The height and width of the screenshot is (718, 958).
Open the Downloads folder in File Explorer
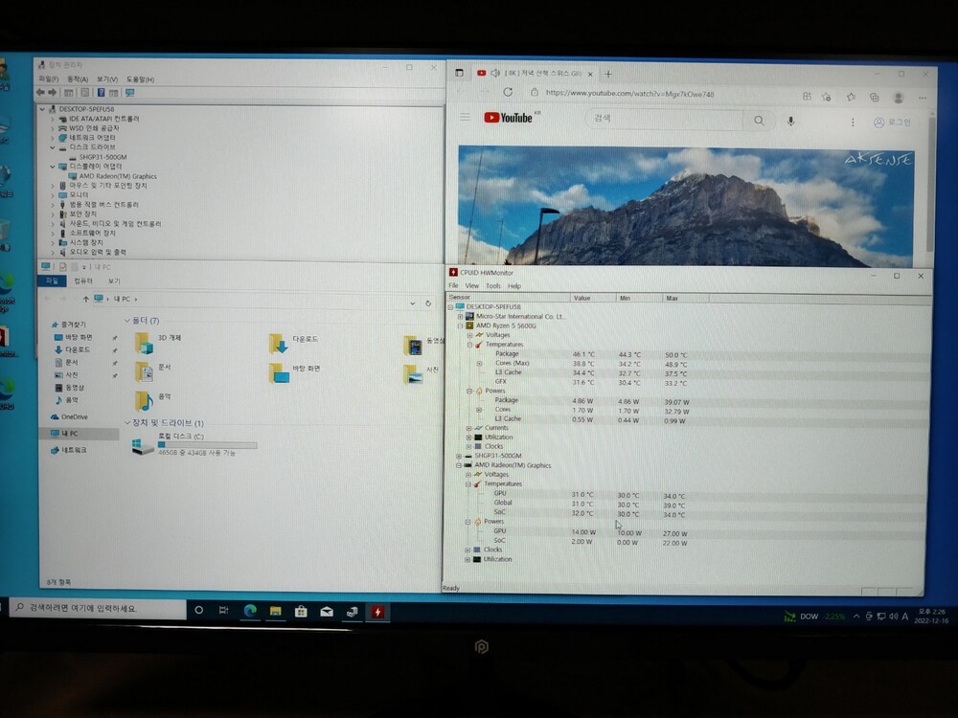(279, 343)
